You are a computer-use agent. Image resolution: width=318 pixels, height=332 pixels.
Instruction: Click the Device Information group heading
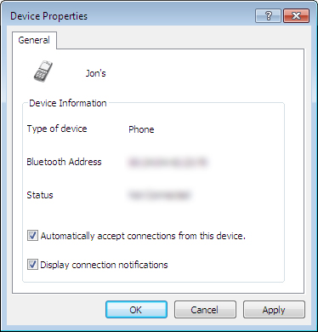68,103
